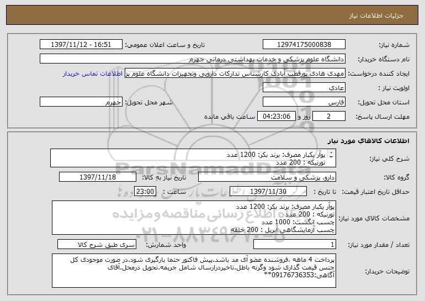Click the label نام دستگاه خریدار
This screenshot has width=425, height=301.
pos(384,59)
